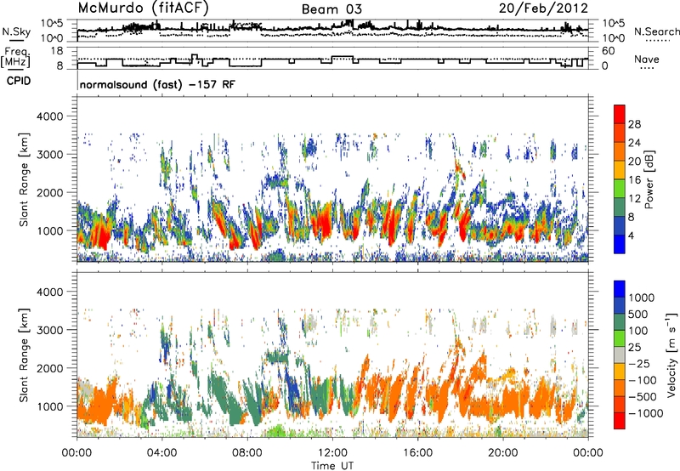The height and width of the screenshot is (471, 680).
Task: Click the 3000 tick in the velocity panel
Action: (50, 330)
